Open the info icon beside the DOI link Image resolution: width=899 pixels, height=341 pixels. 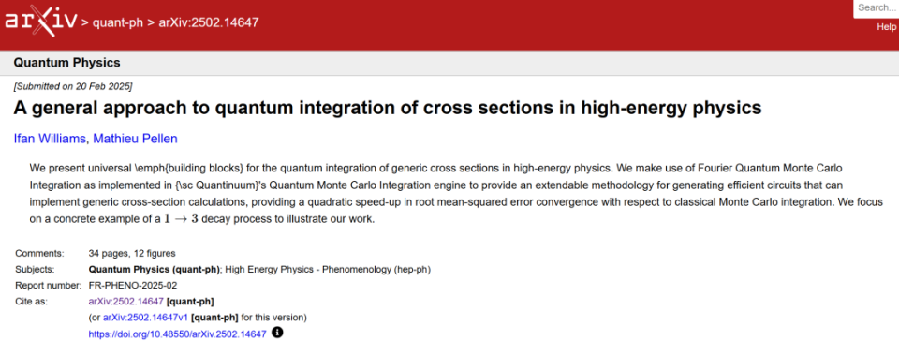(x=277, y=333)
